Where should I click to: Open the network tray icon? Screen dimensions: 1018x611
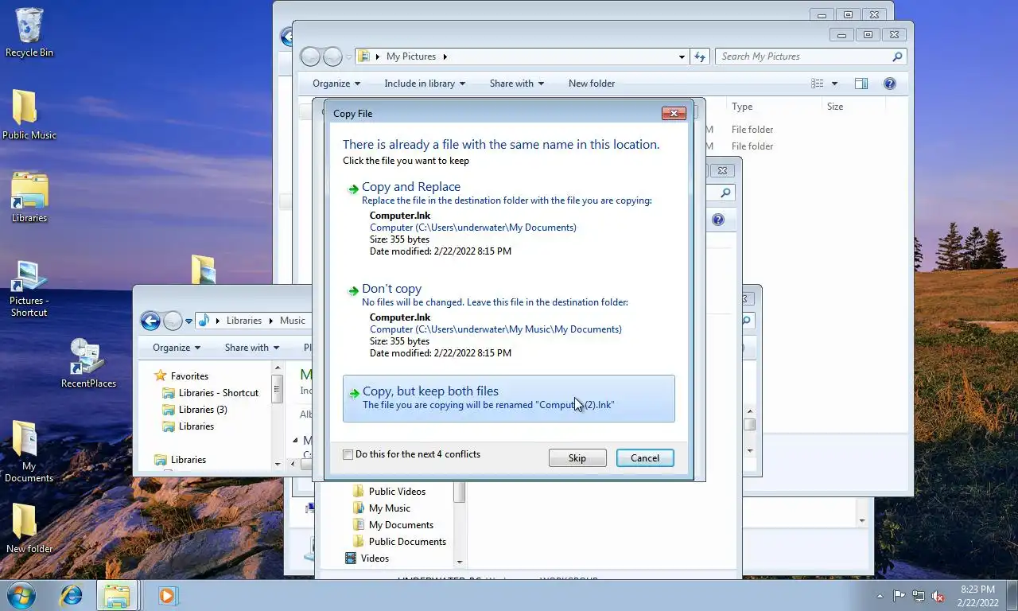pos(919,596)
